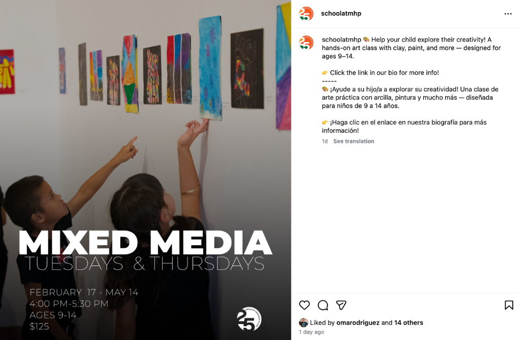
Task: Like the post with heart icon
Action: [x=304, y=305]
